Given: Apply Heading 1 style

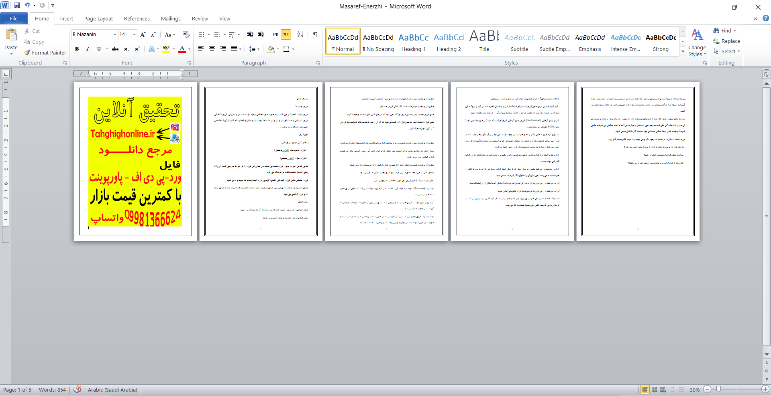Looking at the screenshot, I should point(413,41).
